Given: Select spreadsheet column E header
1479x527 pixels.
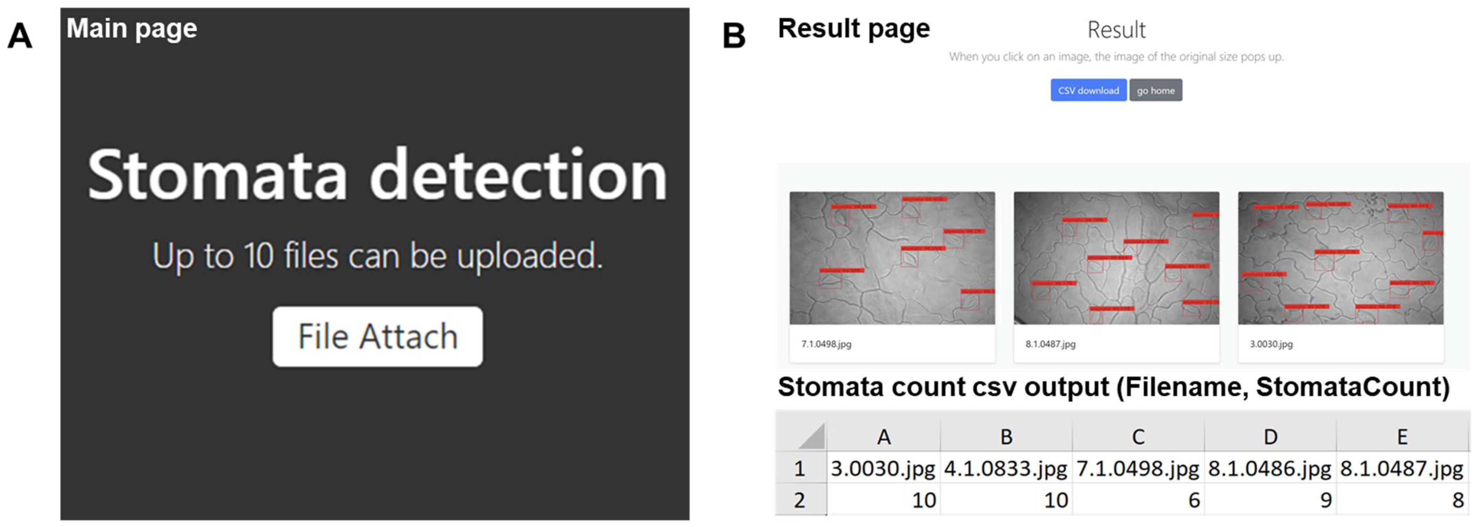Looking at the screenshot, I should 1402,437.
